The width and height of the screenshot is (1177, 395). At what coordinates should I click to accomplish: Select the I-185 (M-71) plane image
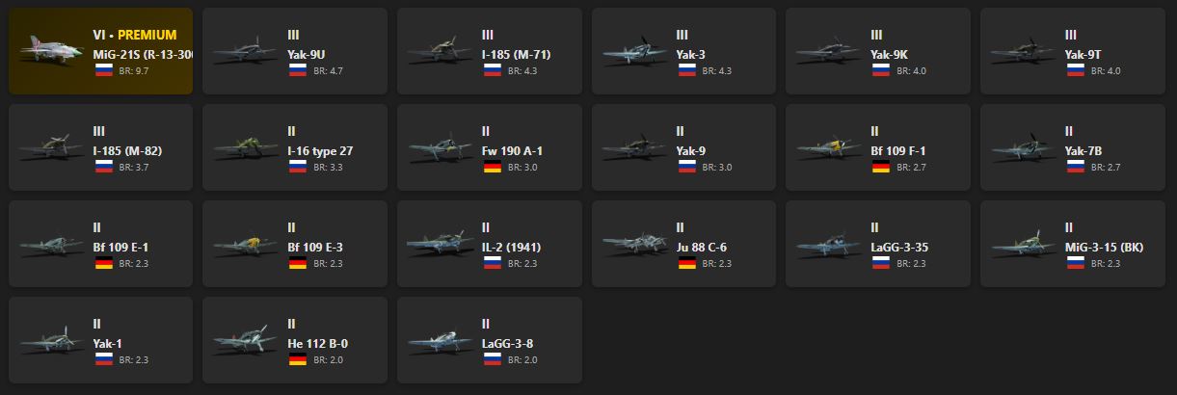(x=439, y=51)
